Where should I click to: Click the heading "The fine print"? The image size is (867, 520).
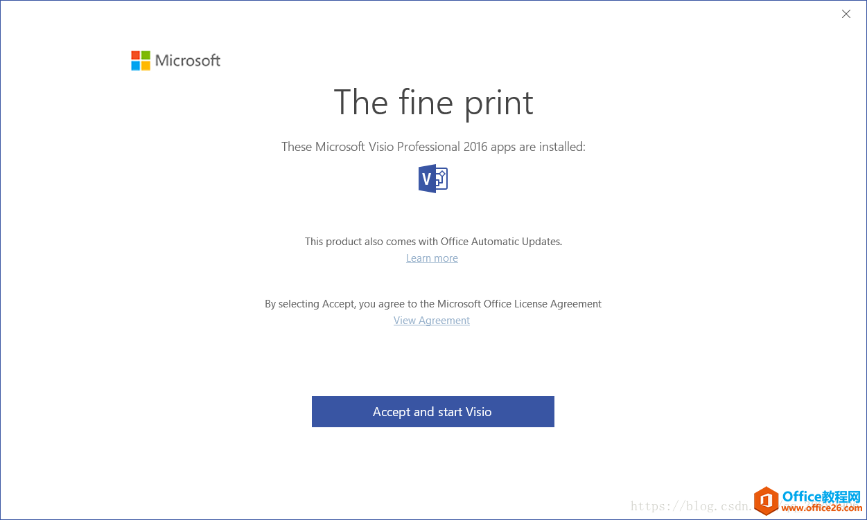tap(433, 102)
